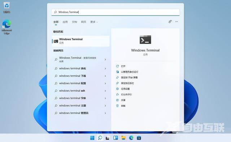Expand arrow for windows terminal 管理员
The width and height of the screenshot is (231, 142).
tap(105, 113)
